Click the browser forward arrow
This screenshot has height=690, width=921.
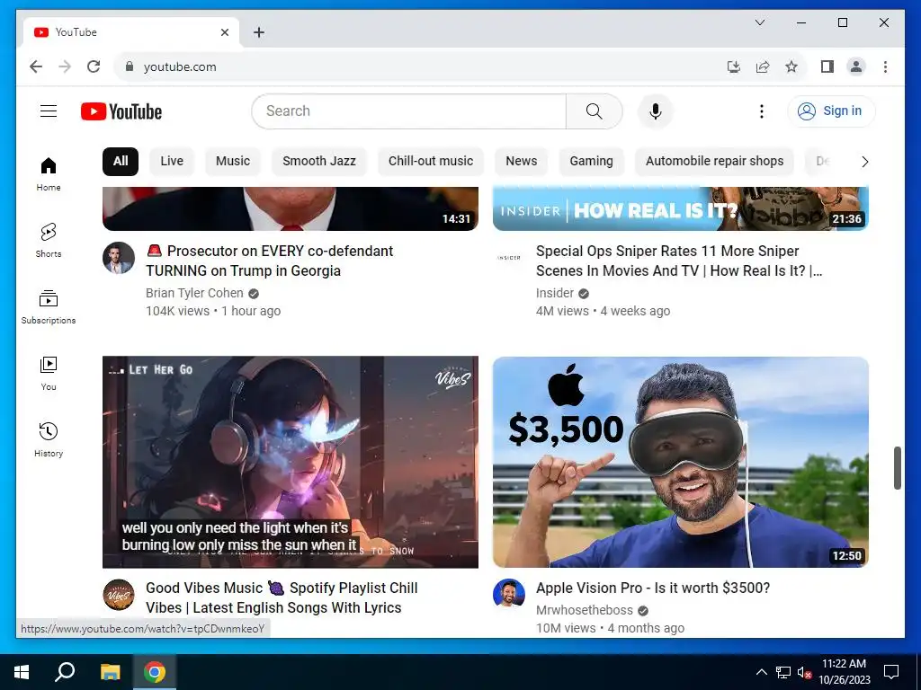(x=65, y=66)
